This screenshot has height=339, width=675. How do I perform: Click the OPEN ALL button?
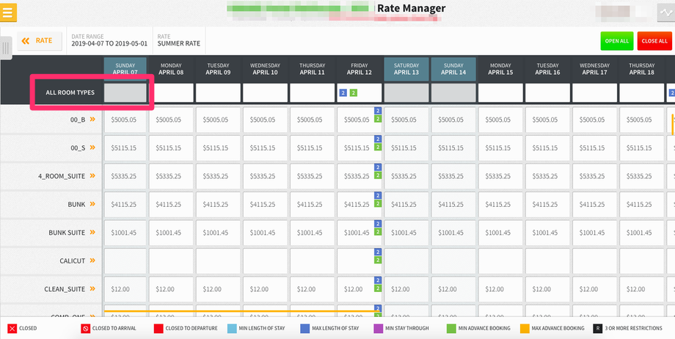[x=617, y=41]
